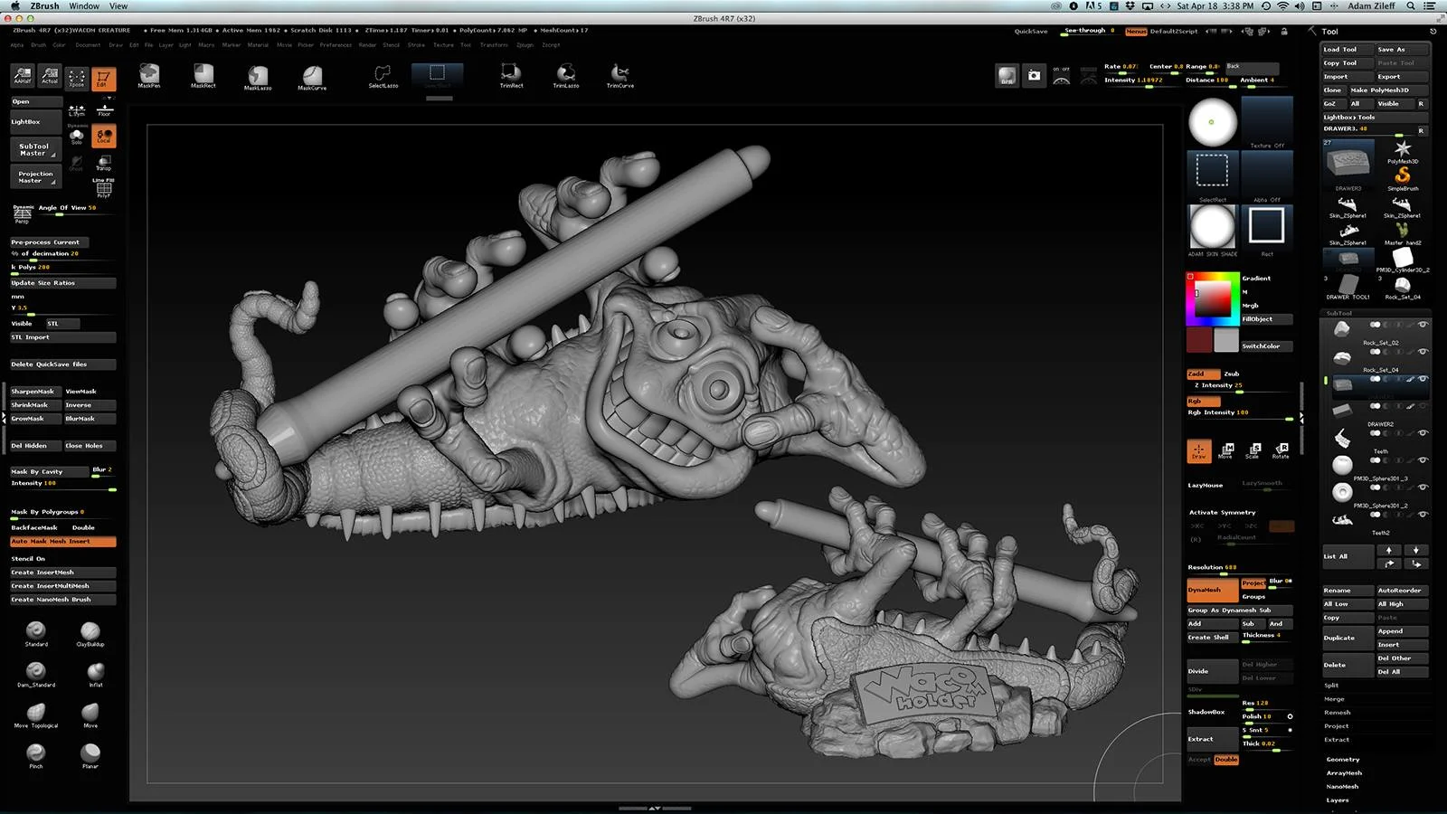This screenshot has height=814, width=1447.
Task: Toggle Rgb painting mode
Action: pyautogui.click(x=1203, y=401)
